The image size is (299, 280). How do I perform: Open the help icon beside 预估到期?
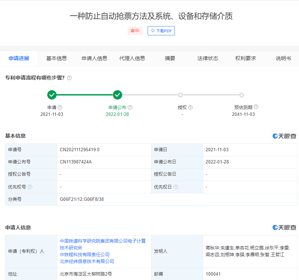click(256, 106)
